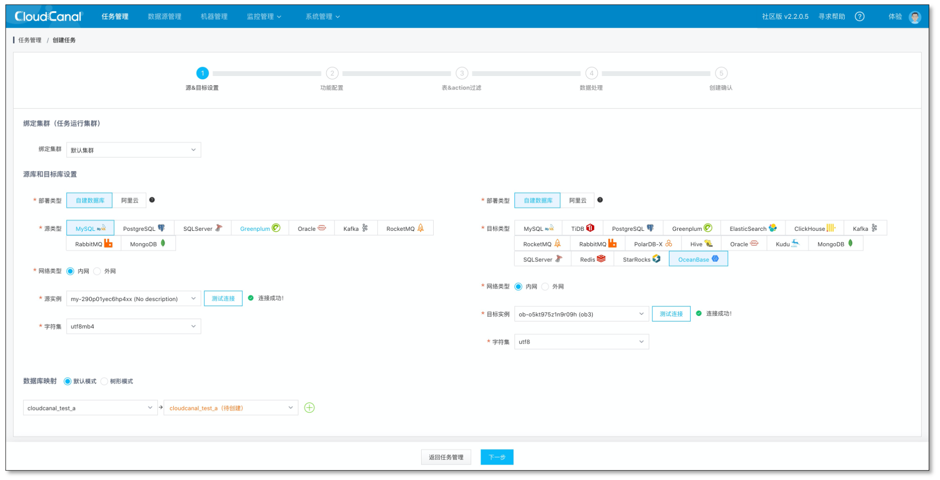Expand the source 字符集 utf8mb4 dropdown
The image size is (940, 480).
[x=134, y=327]
